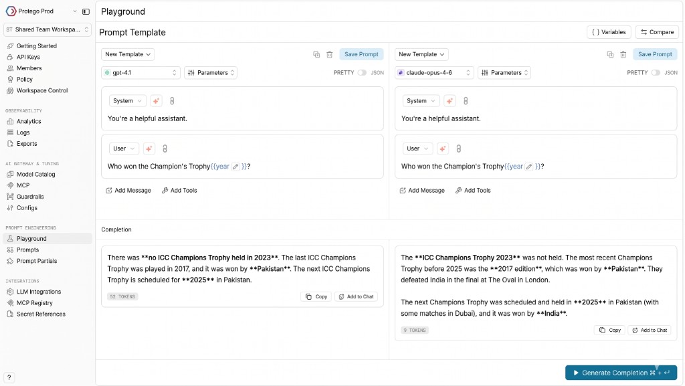The width and height of the screenshot is (685, 386).
Task: Edit year variable pencil icon in left prompt
Action: 235,167
